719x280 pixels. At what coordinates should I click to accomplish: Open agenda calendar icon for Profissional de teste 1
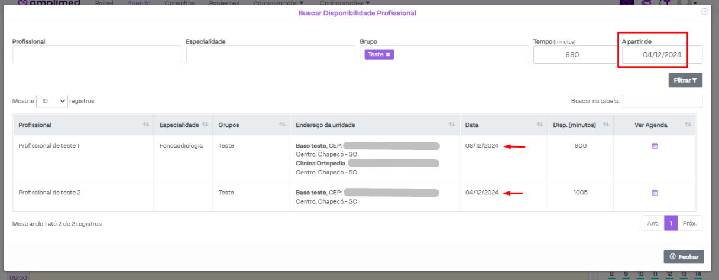(655, 146)
